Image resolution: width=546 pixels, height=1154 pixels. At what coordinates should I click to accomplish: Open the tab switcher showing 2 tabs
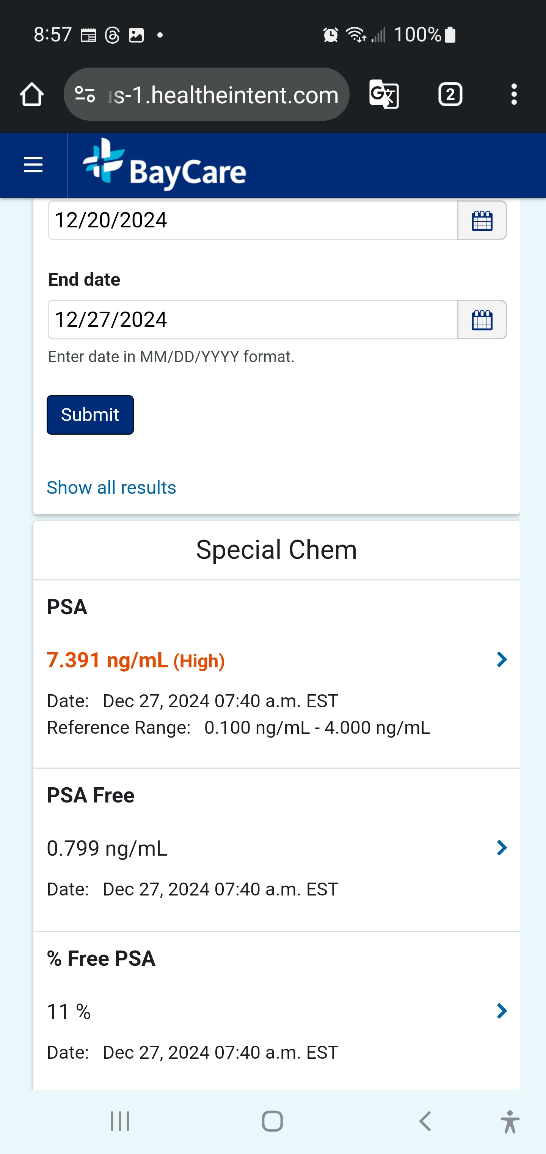(x=450, y=95)
